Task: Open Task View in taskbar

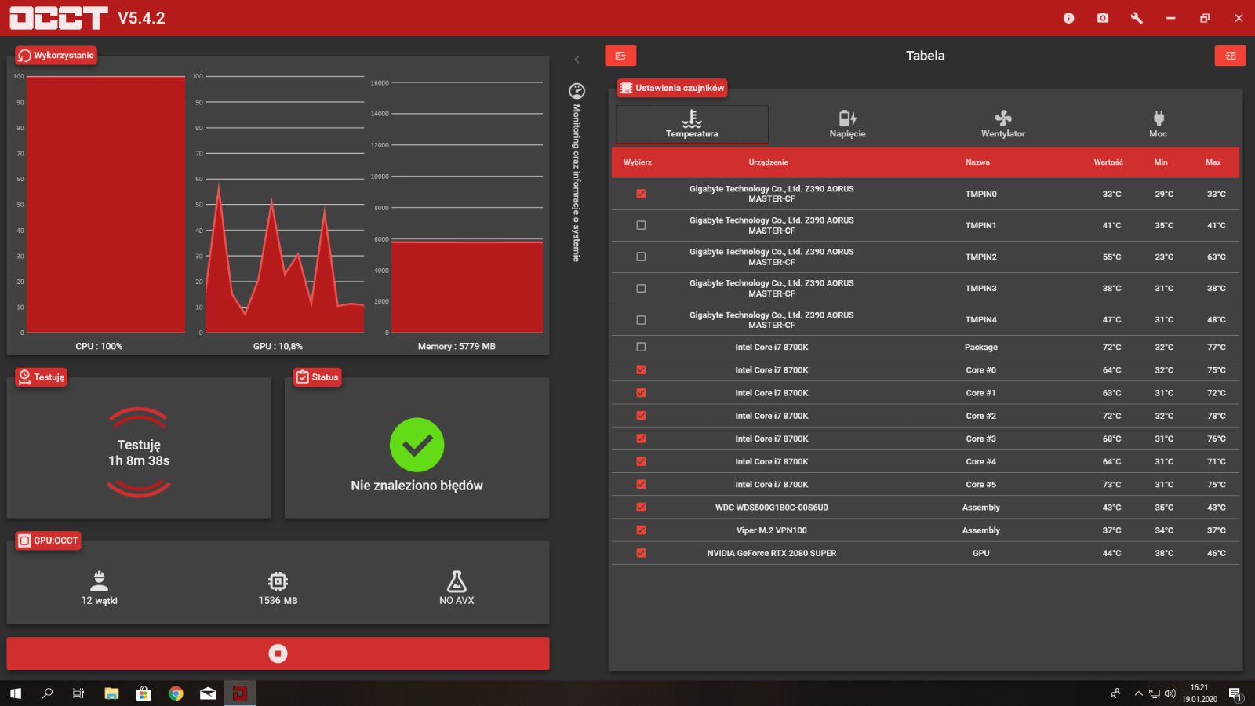Action: point(78,693)
